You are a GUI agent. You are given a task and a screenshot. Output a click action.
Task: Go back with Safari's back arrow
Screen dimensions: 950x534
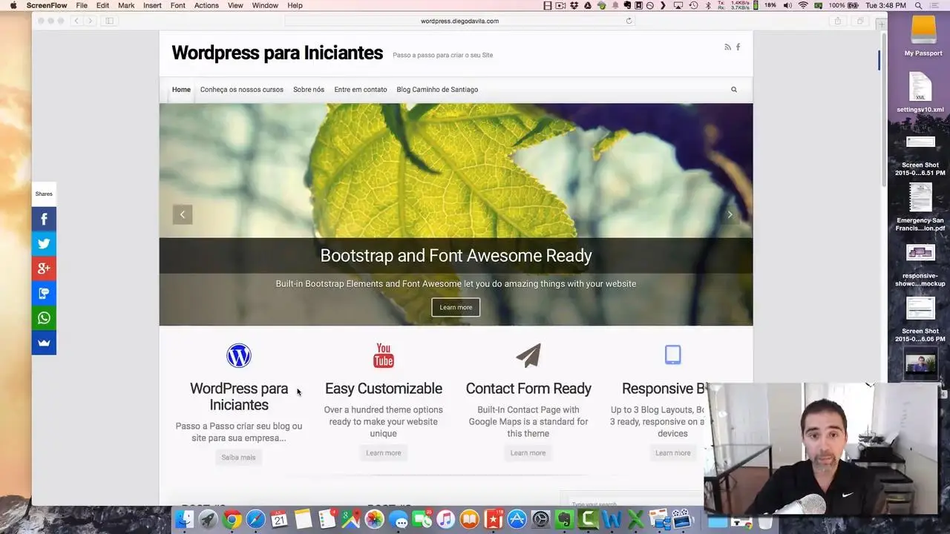pyautogui.click(x=76, y=21)
